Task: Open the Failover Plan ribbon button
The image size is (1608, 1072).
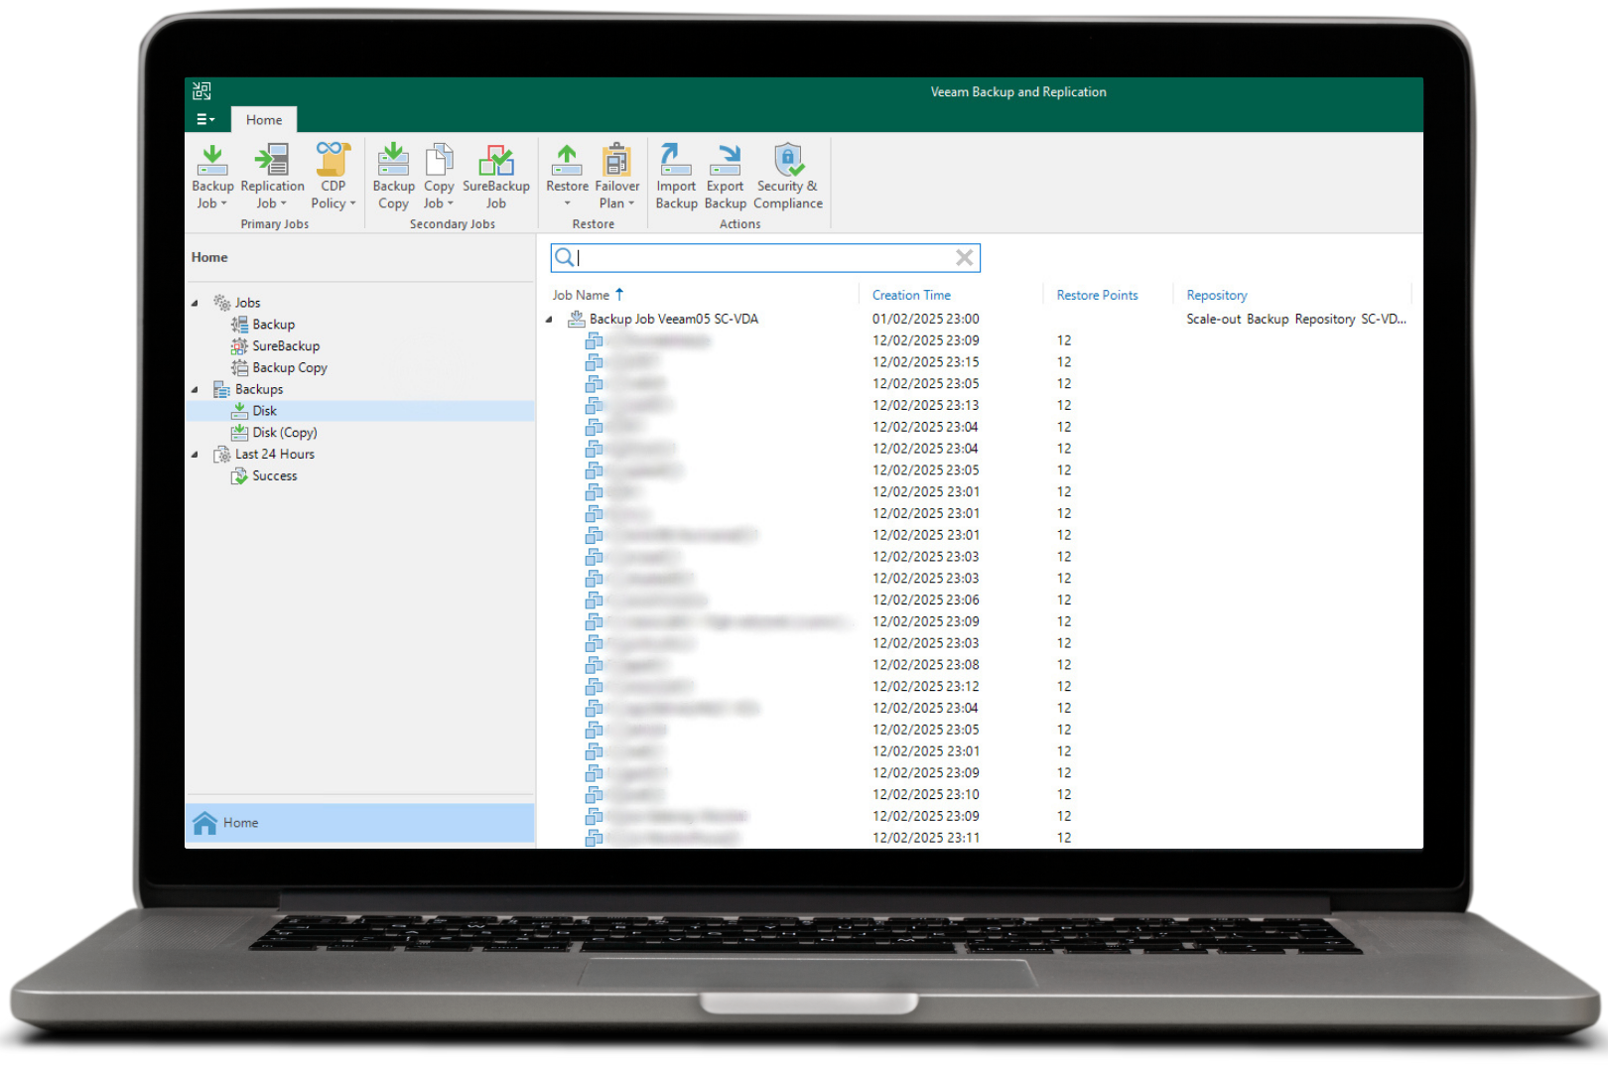Action: 616,177
